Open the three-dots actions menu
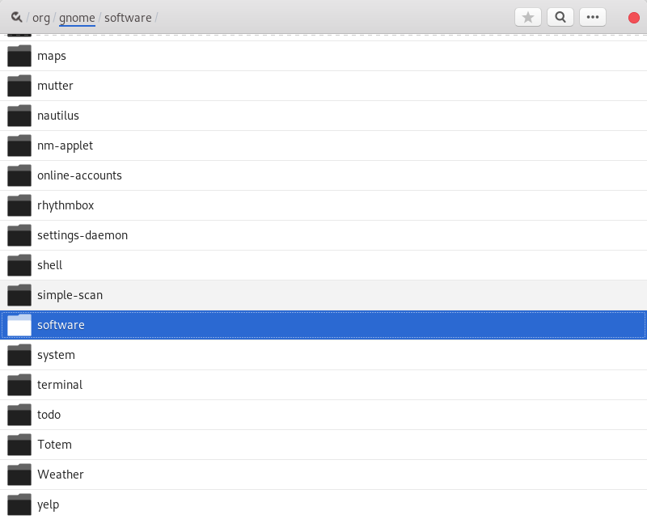 (x=593, y=17)
